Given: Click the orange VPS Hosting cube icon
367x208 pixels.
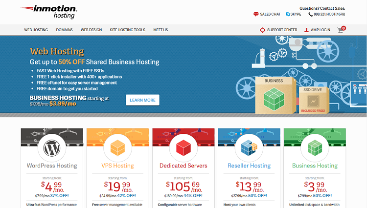Looking at the screenshot, I should coord(117,147).
